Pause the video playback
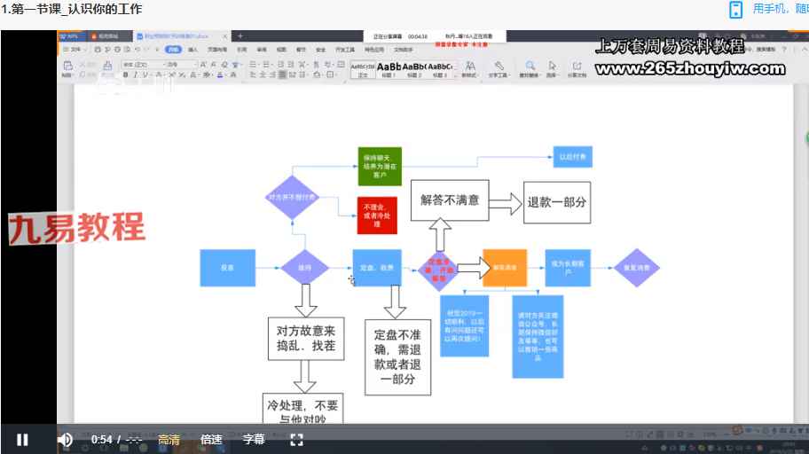The height and width of the screenshot is (454, 809). [22, 439]
